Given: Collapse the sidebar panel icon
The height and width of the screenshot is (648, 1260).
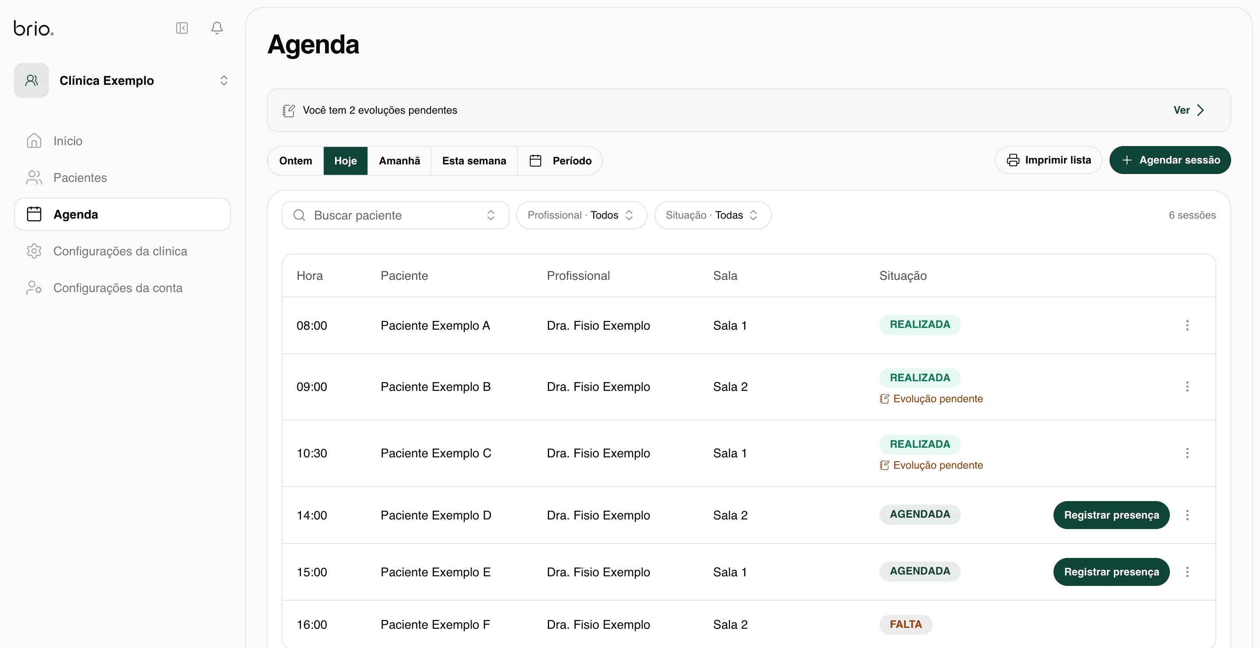Looking at the screenshot, I should (x=182, y=28).
